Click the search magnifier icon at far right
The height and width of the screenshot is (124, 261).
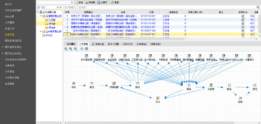(x=258, y=7)
